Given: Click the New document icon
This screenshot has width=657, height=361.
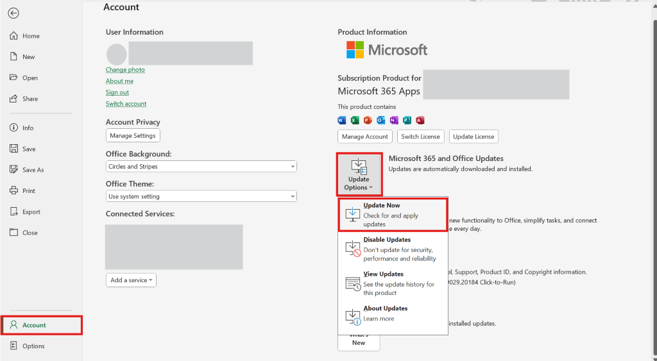Looking at the screenshot, I should (14, 56).
